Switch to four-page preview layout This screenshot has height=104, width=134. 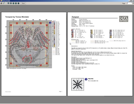(16, 3)
